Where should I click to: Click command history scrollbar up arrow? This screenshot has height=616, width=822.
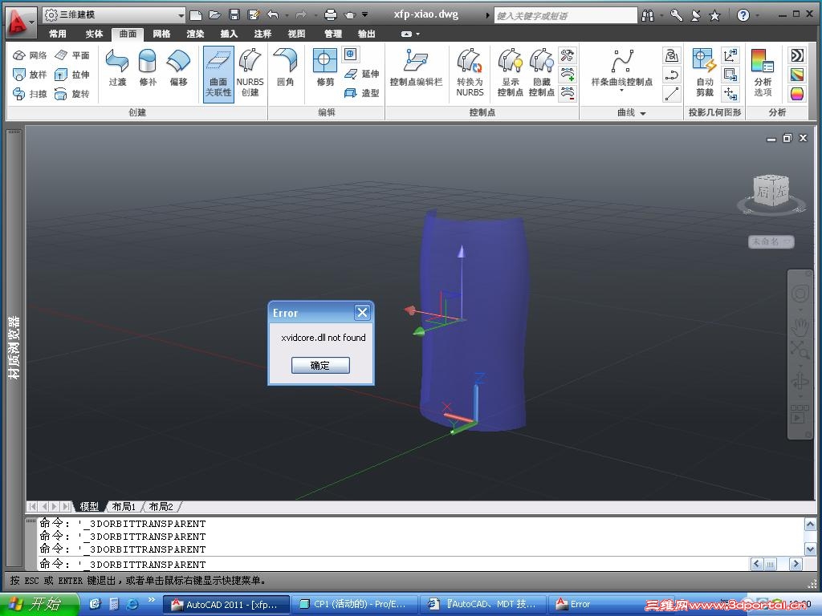point(810,525)
